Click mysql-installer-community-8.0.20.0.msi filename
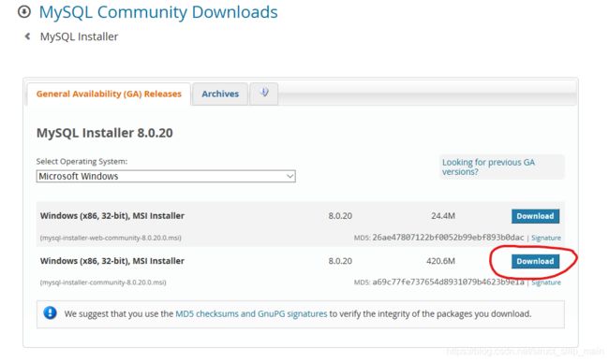Screen dimensions: 609x362 coord(103,282)
